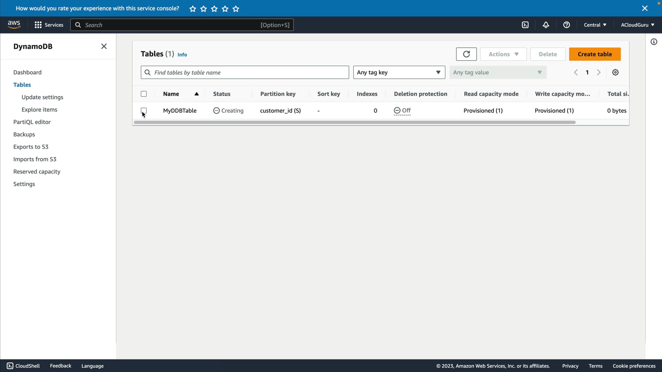The width and height of the screenshot is (662, 372).
Task: Select the MyDDBTable row checkbox
Action: (144, 110)
